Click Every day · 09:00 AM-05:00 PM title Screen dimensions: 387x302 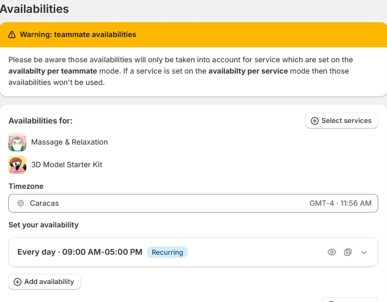click(79, 252)
